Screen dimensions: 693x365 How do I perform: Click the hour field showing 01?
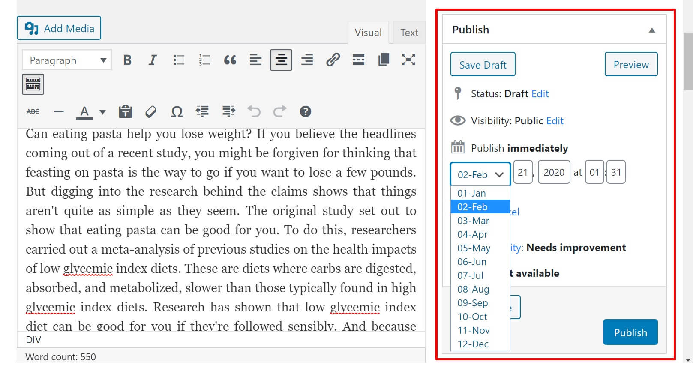594,172
